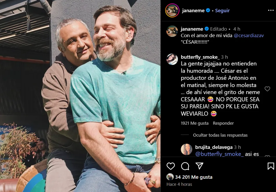Open brujita_delavega's avatar picture
276x192 pixels.
tap(187, 149)
